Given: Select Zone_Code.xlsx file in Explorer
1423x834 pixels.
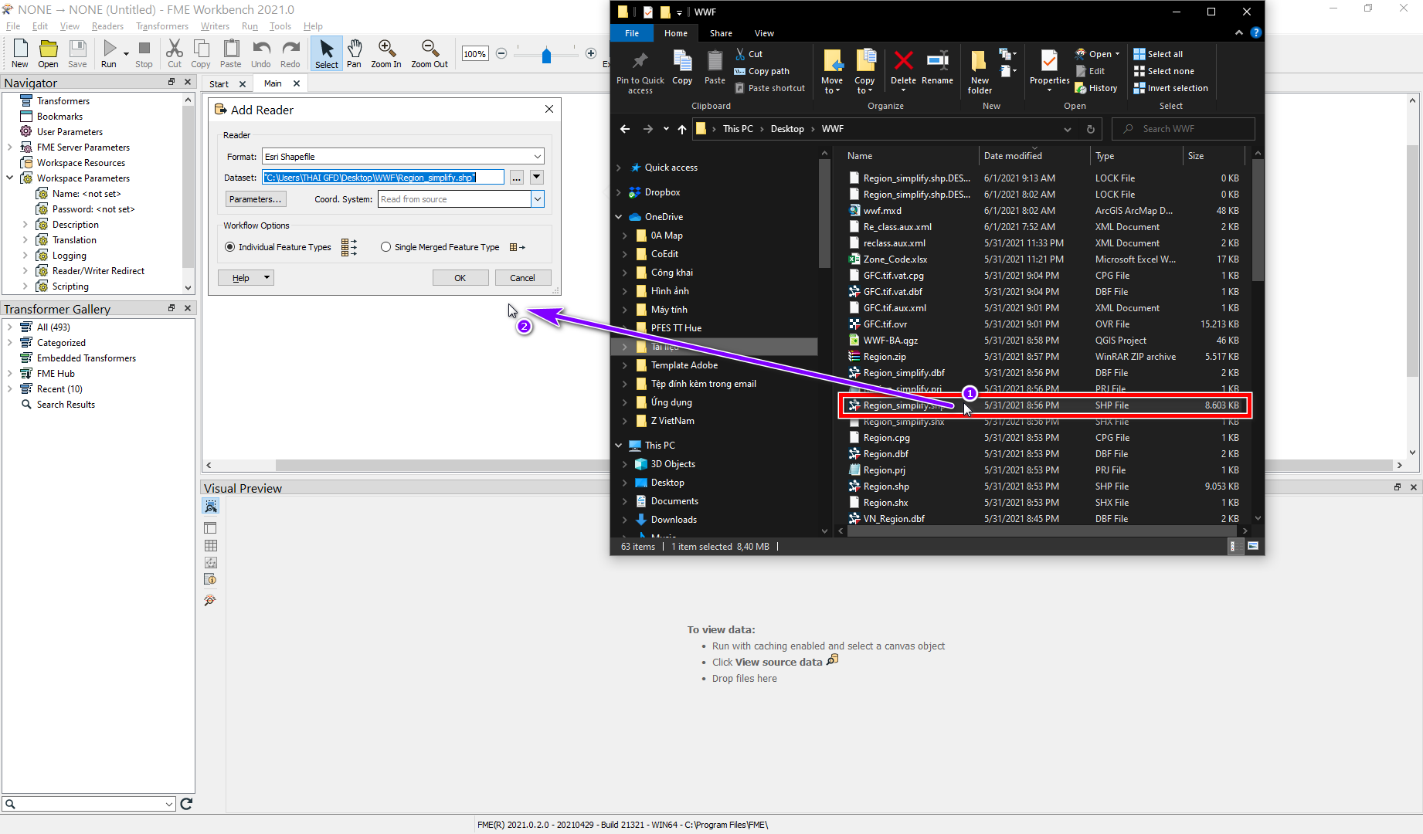Looking at the screenshot, I should point(895,259).
